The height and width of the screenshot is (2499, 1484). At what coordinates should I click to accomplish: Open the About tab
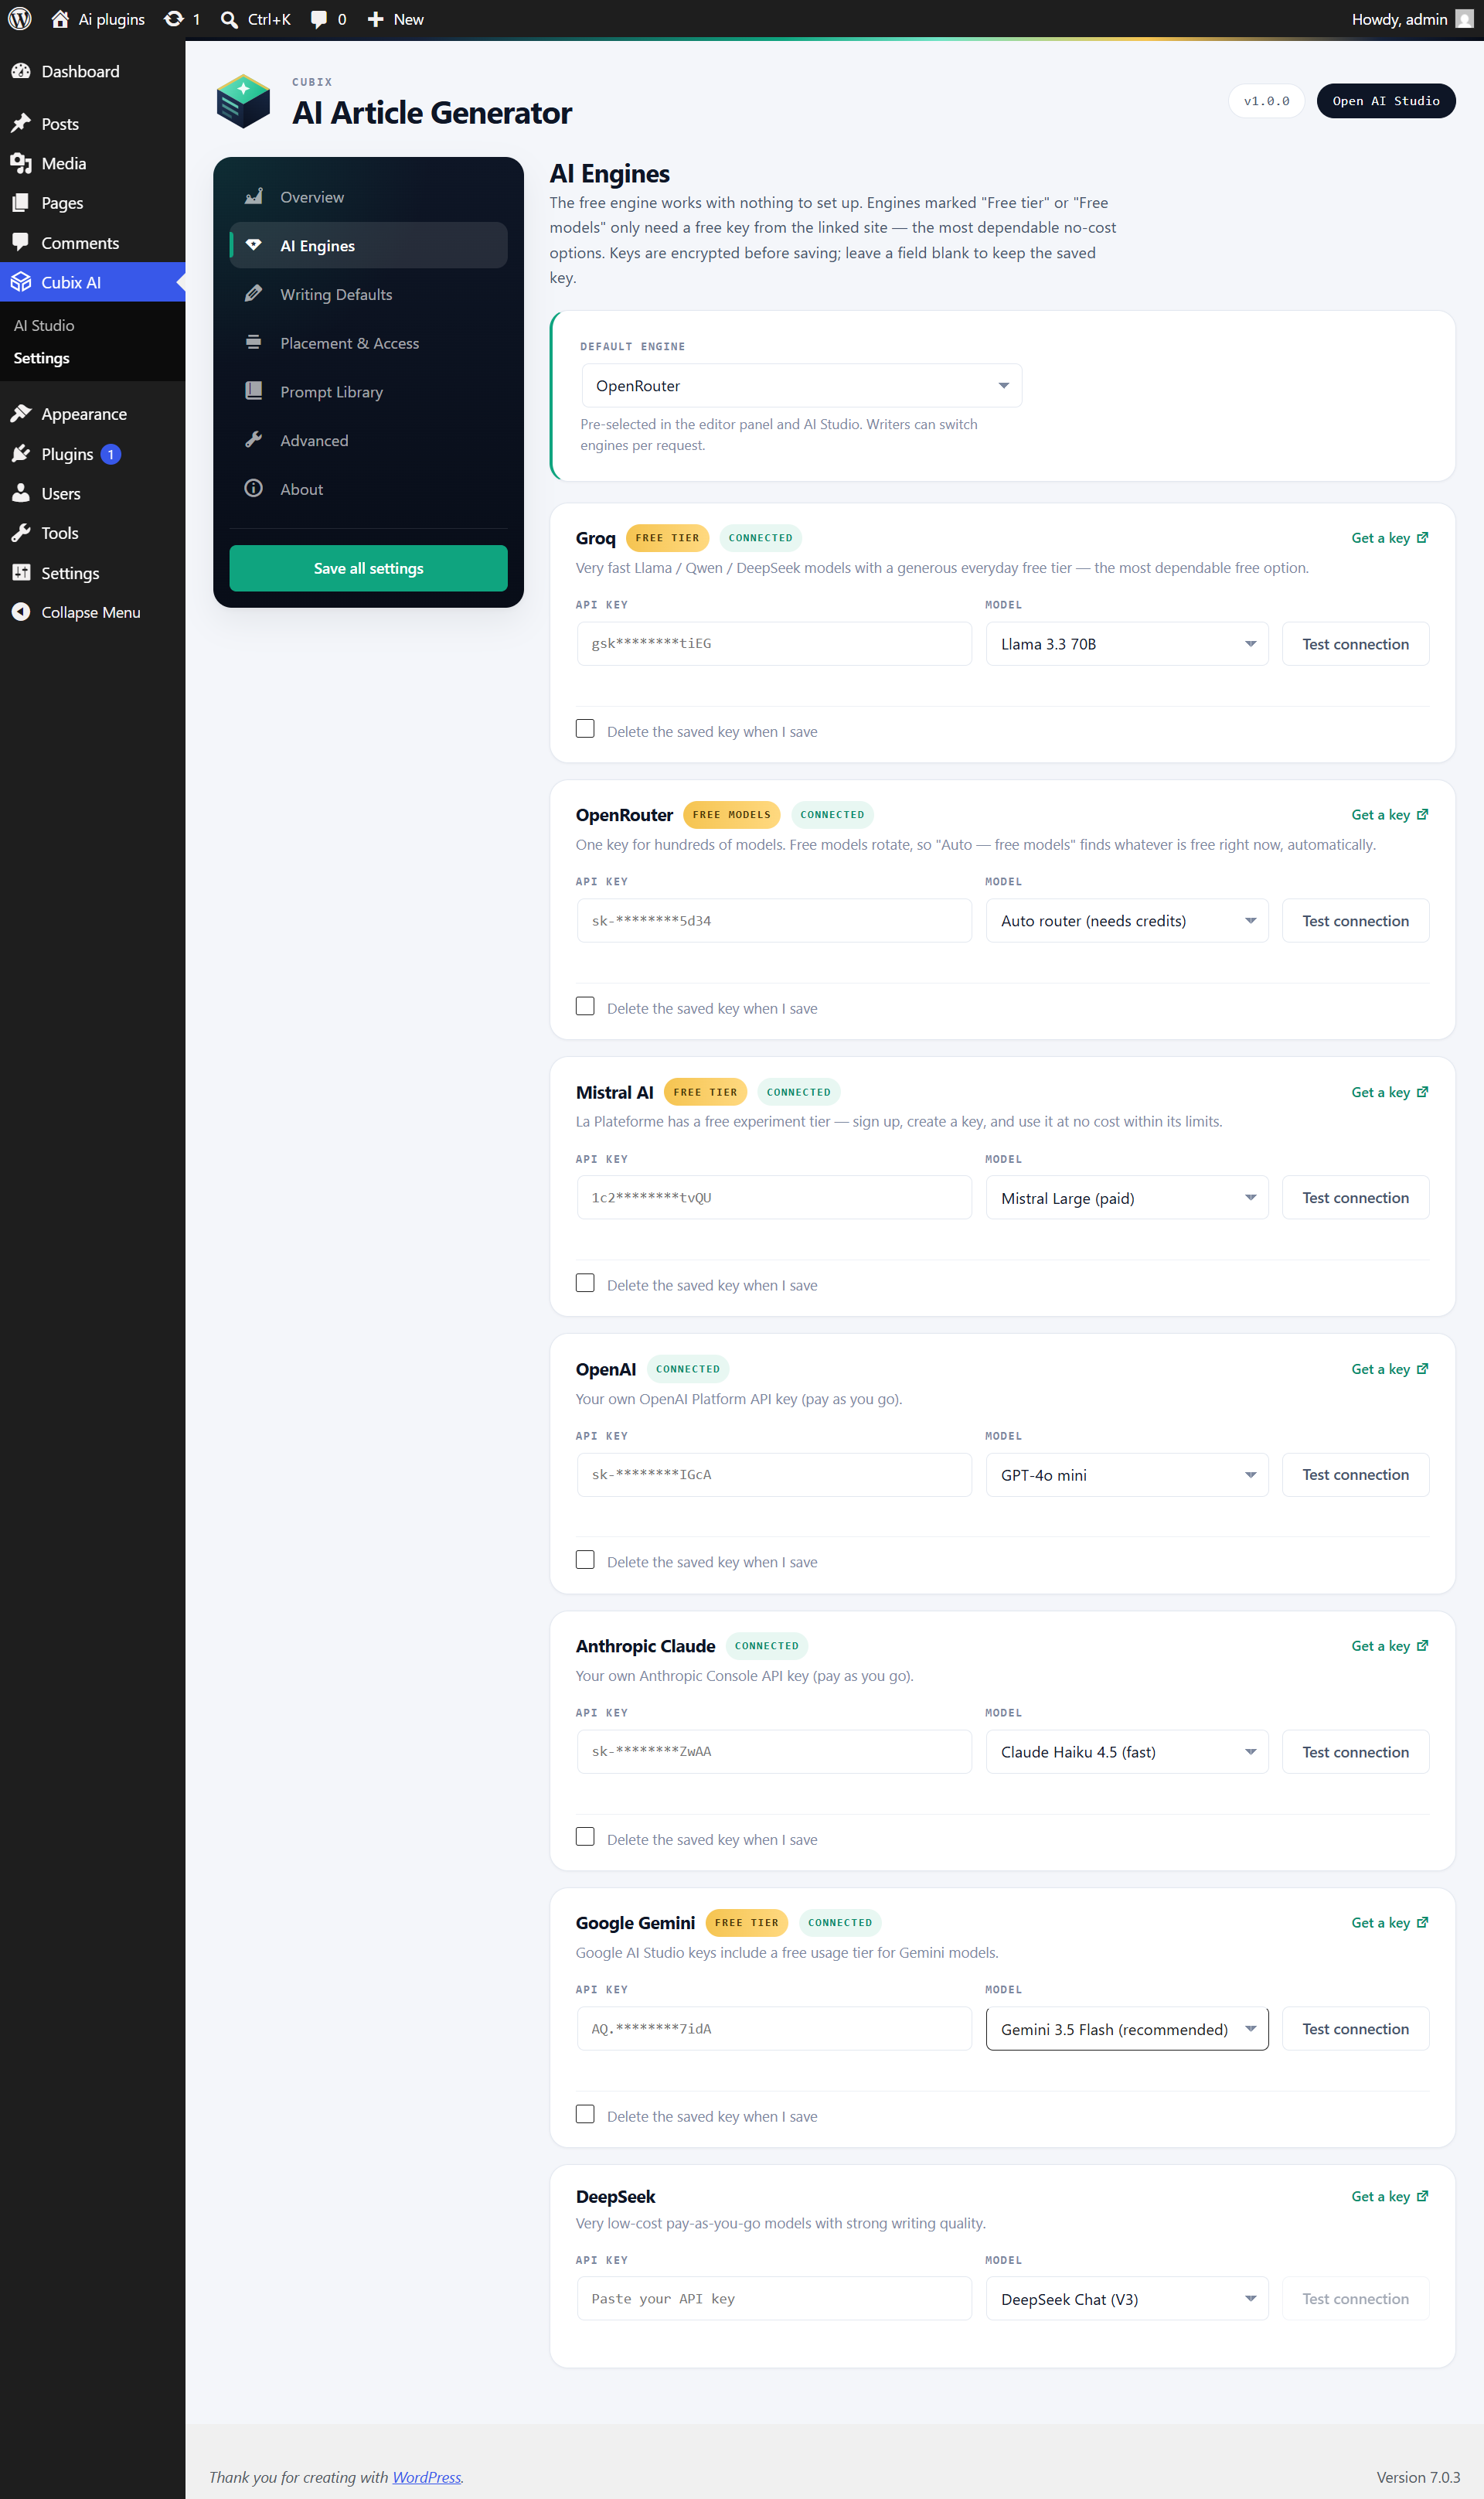[x=368, y=489]
